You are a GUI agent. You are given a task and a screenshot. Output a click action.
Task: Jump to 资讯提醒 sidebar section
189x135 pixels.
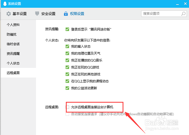[19, 53]
